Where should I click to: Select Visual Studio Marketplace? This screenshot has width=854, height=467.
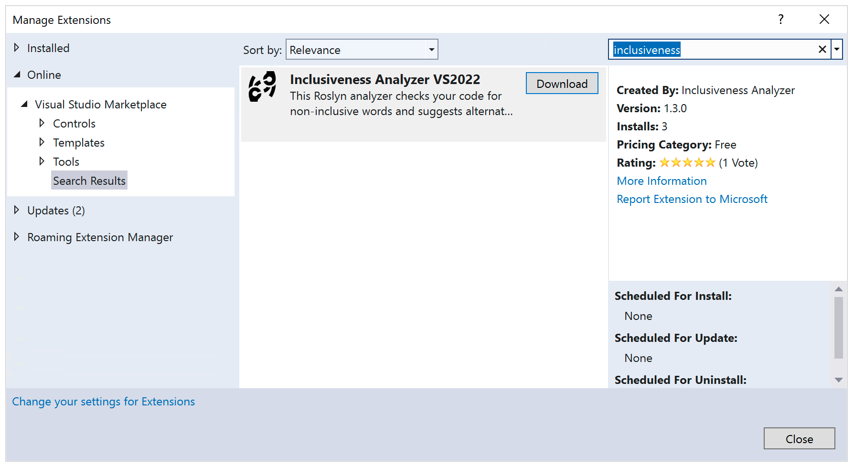click(x=101, y=105)
